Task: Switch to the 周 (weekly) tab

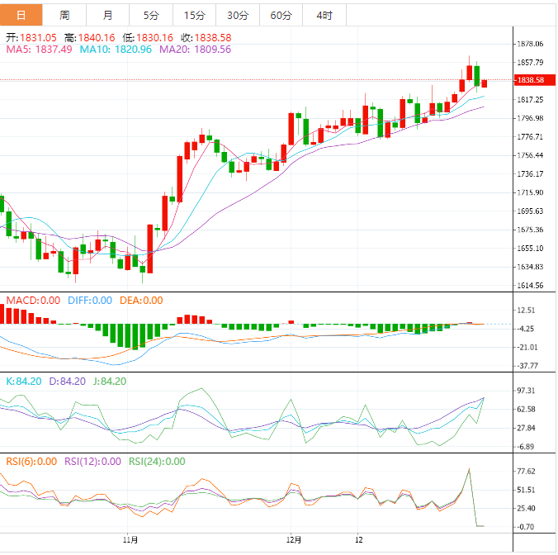Action: [x=64, y=15]
